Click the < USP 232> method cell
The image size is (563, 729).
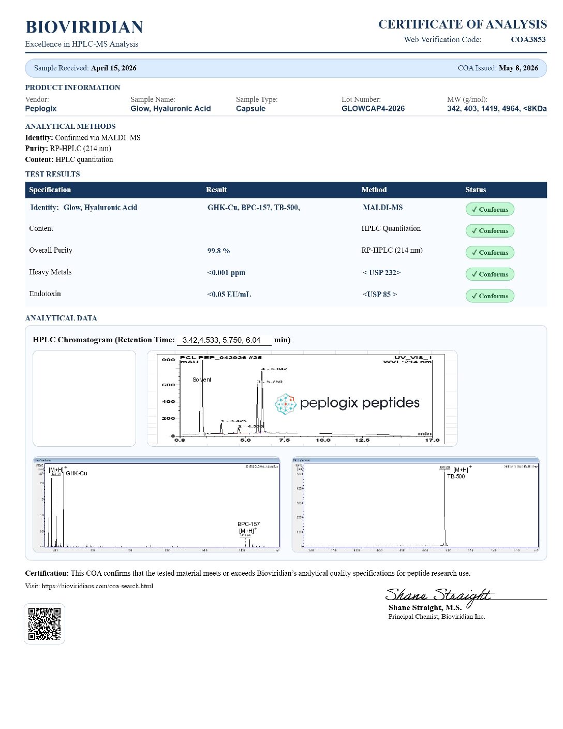pyautogui.click(x=381, y=272)
